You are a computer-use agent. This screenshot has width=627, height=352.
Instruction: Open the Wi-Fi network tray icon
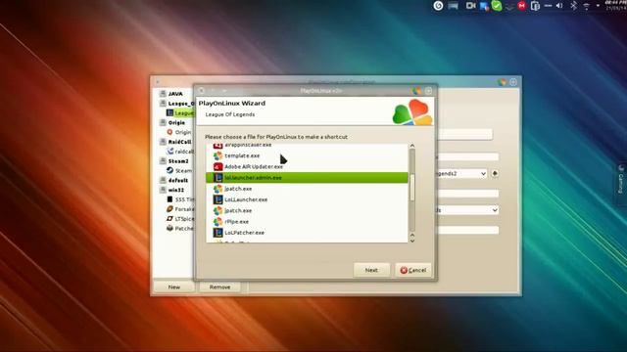pyautogui.click(x=586, y=6)
